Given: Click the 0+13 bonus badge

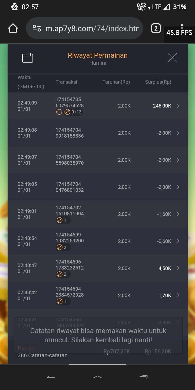Looking at the screenshot, I should click(73, 112).
